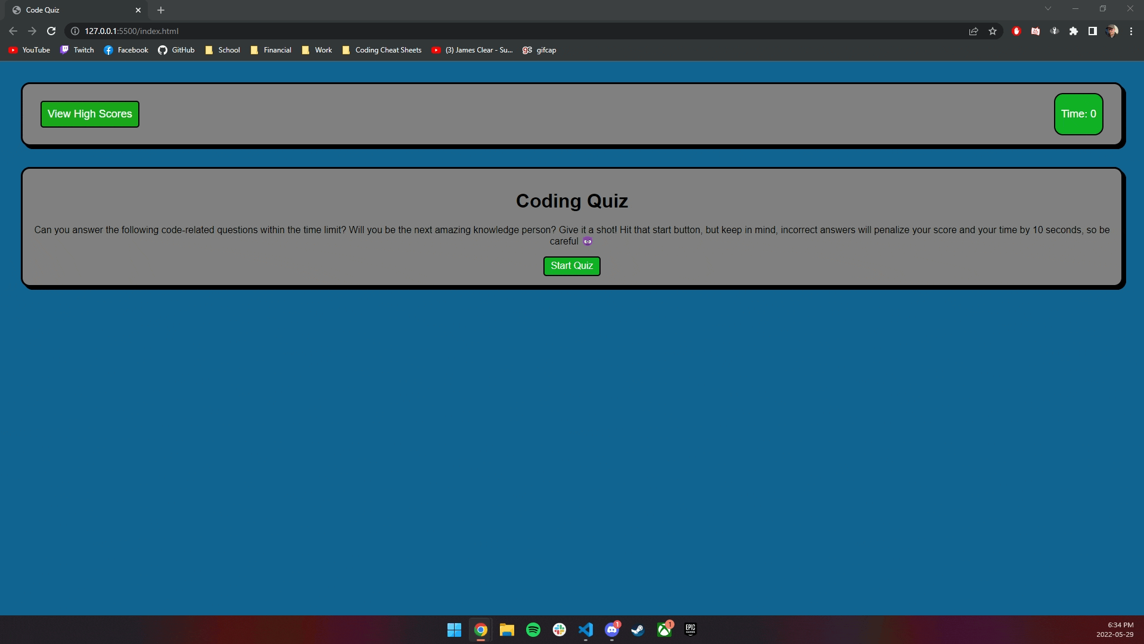Viewport: 1144px width, 644px height.
Task: Click the site information icon
Action: pos(75,31)
